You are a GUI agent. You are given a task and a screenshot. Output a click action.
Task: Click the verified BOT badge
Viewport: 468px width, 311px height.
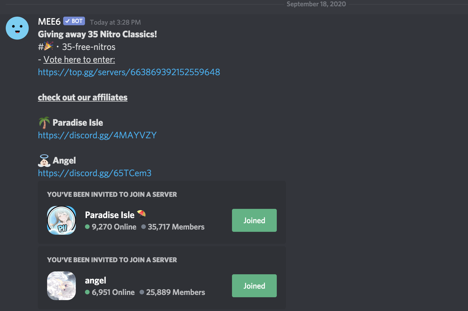point(74,21)
